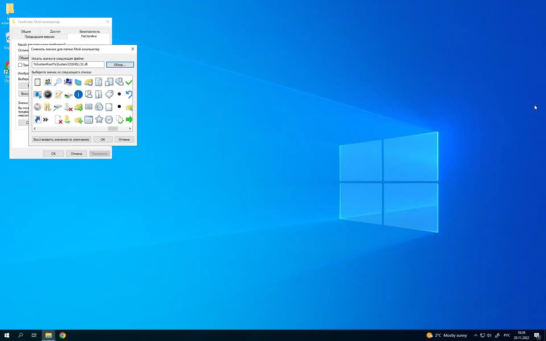Choose the black clock icon
Viewport: 546px width, 341px height.
pos(48,94)
